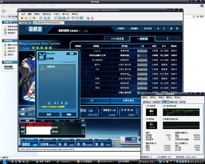Click the VMware summary view icon
The width and height of the screenshot is (205, 164).
[73, 18]
